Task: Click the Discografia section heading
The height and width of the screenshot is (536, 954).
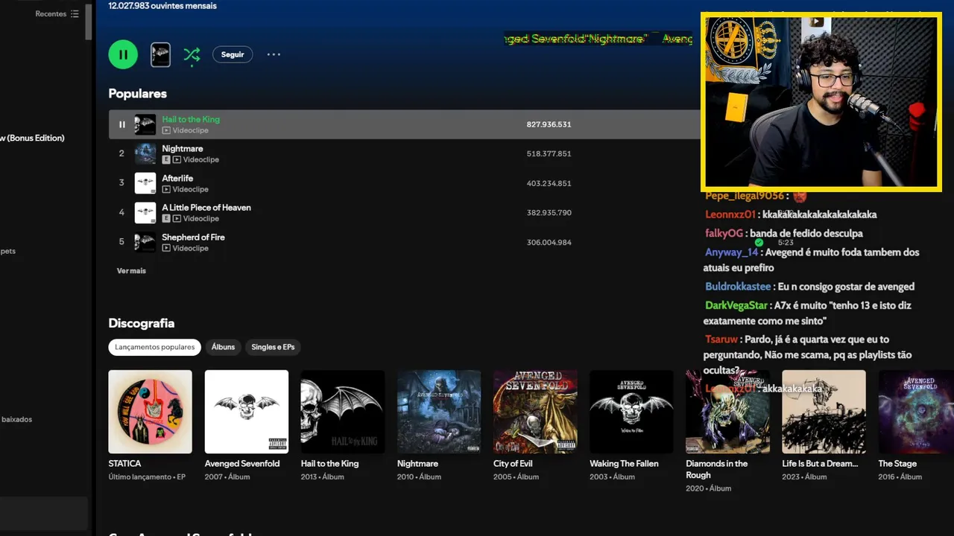Action: click(x=142, y=323)
